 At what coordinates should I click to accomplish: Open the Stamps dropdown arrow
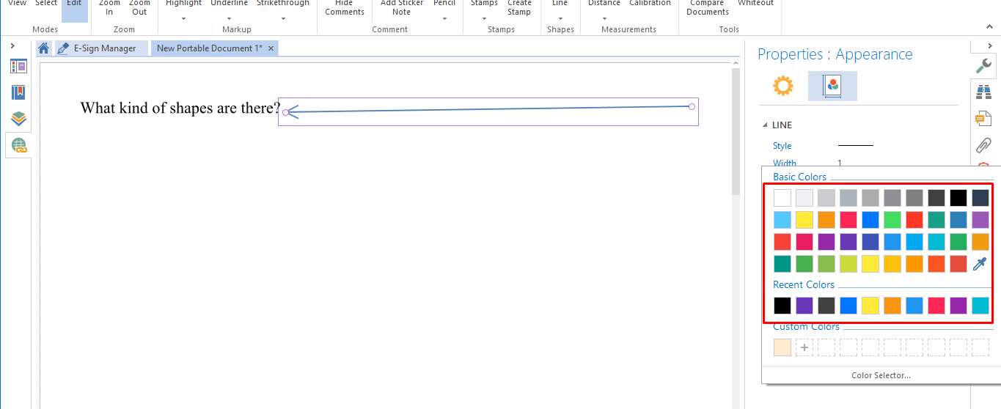click(484, 19)
